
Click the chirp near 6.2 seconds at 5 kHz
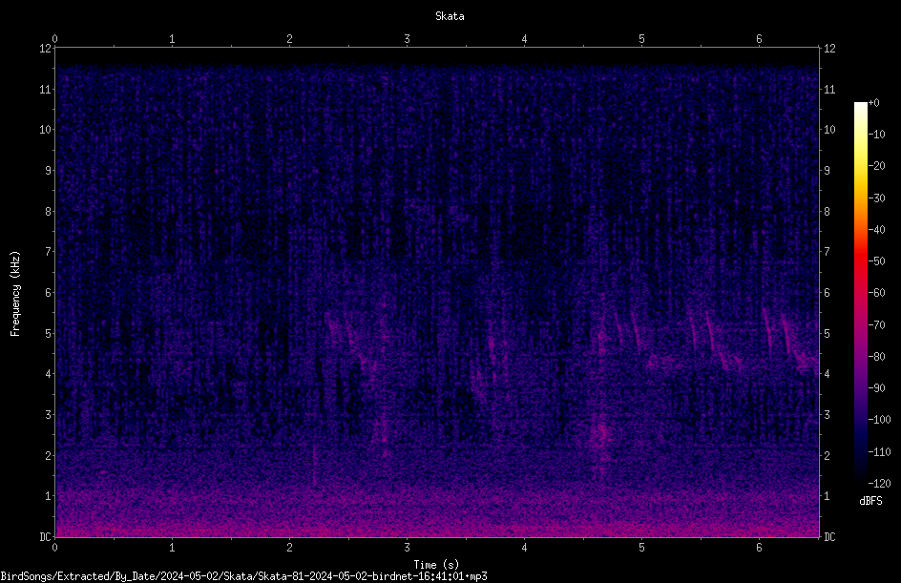pos(767,332)
